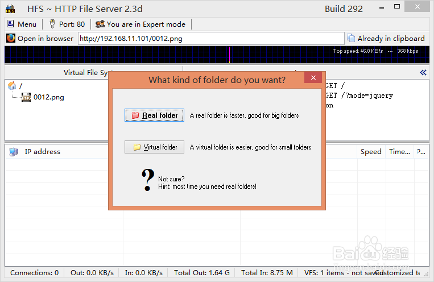This screenshot has height=282, width=434.
Task: Select the root home folder icon
Action: click(x=12, y=85)
